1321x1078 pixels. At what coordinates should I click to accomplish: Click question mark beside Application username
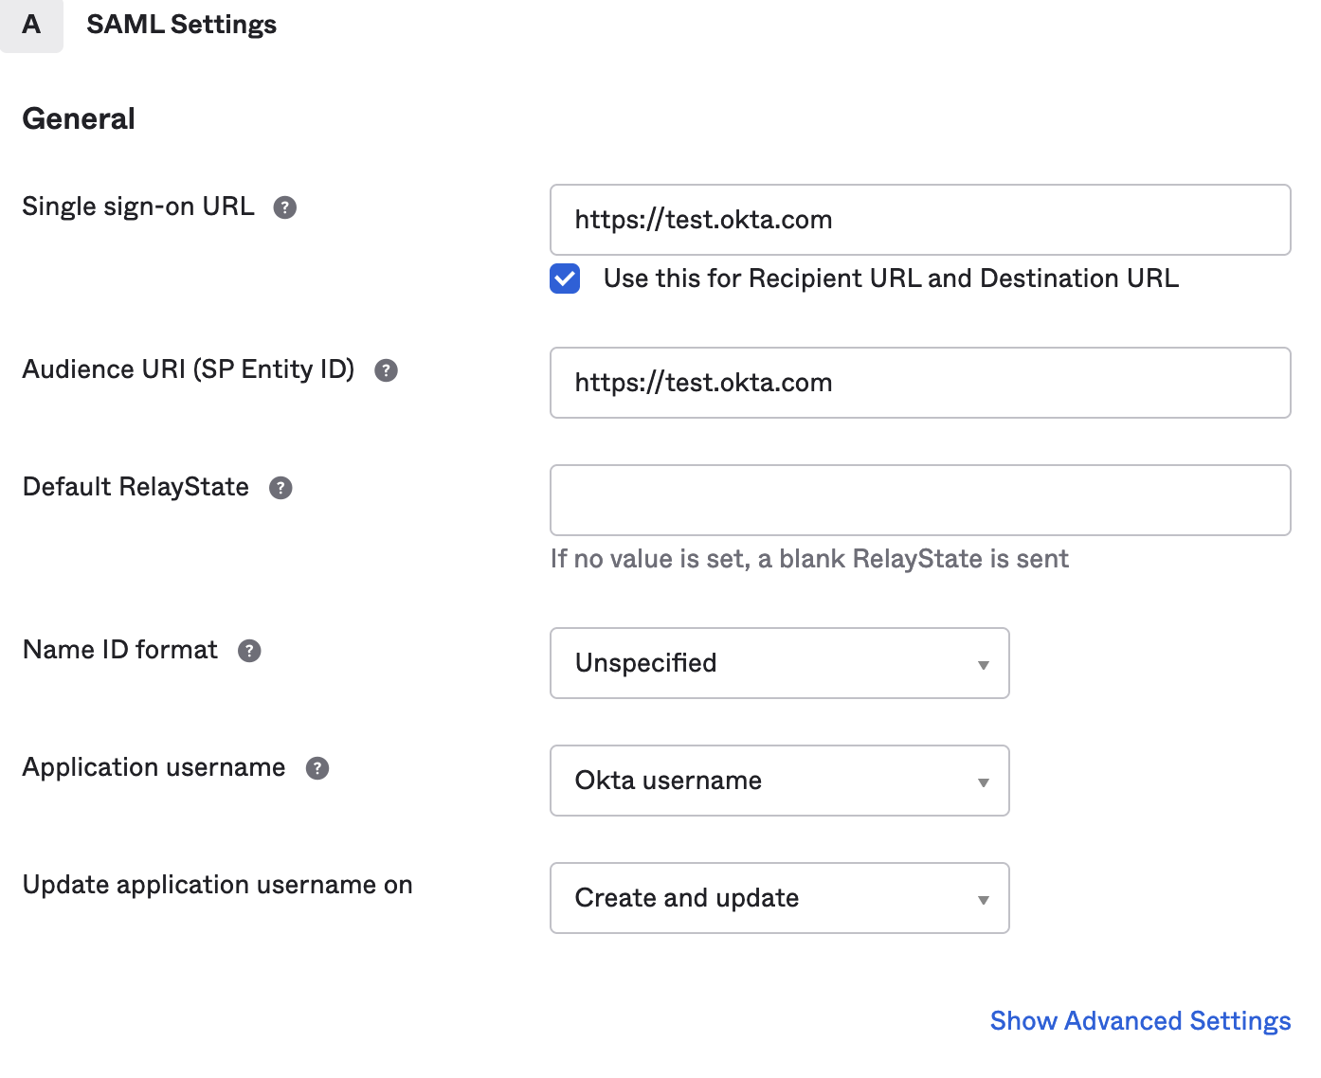[317, 768]
